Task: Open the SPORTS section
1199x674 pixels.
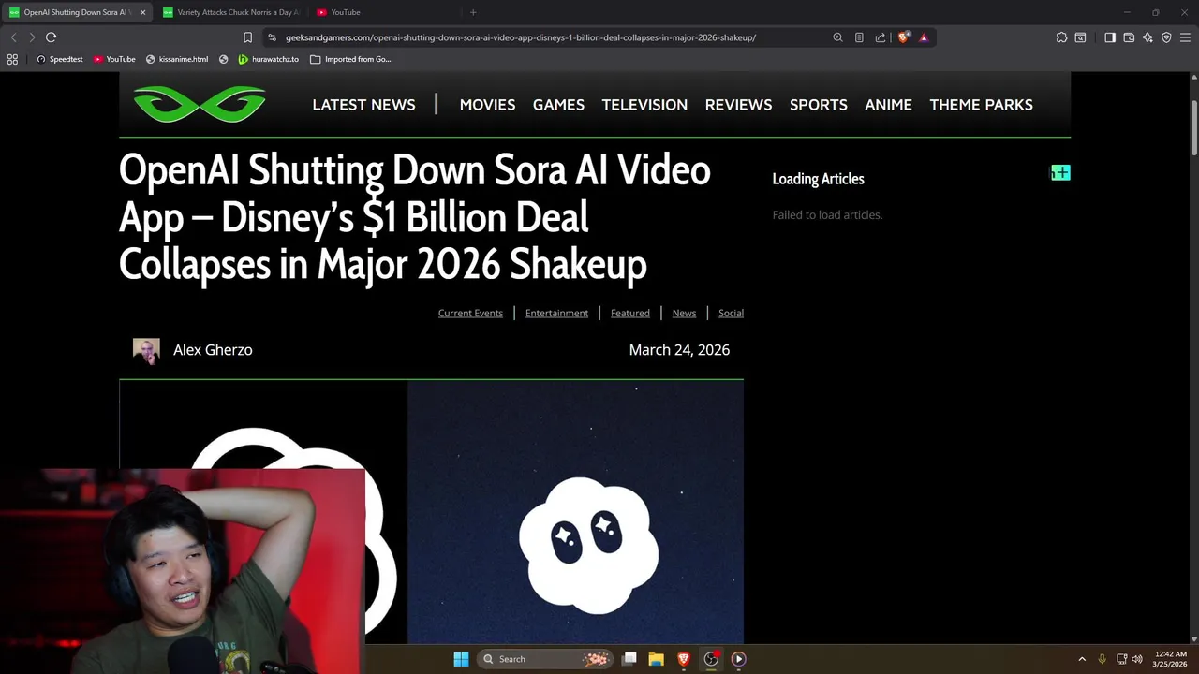Action: [x=818, y=104]
